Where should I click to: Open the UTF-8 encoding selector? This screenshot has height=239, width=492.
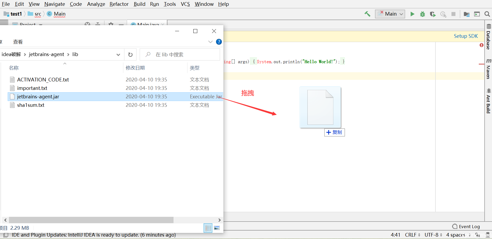[x=433, y=235]
